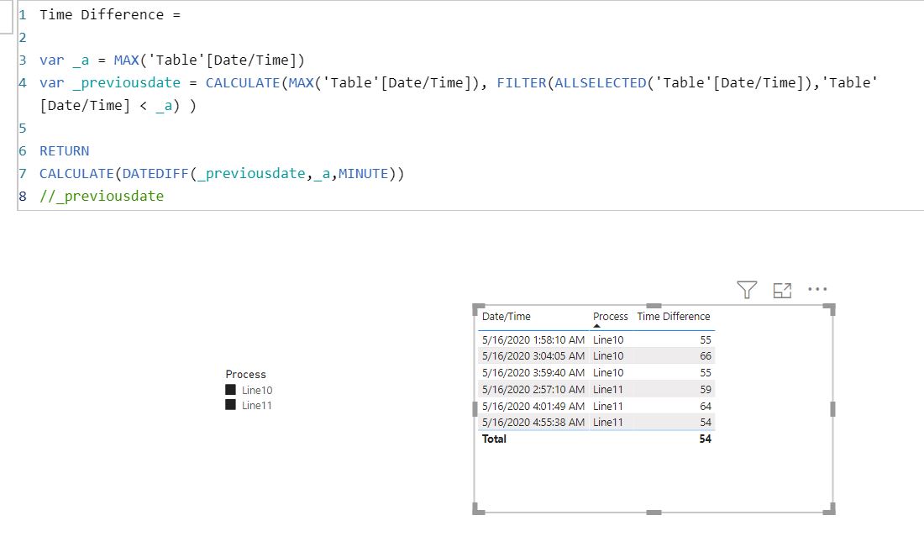Click the ALLSELECTED function in line 4

point(601,83)
